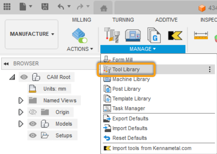Click the Task Manager percent icon

pyautogui.click(x=107, y=108)
